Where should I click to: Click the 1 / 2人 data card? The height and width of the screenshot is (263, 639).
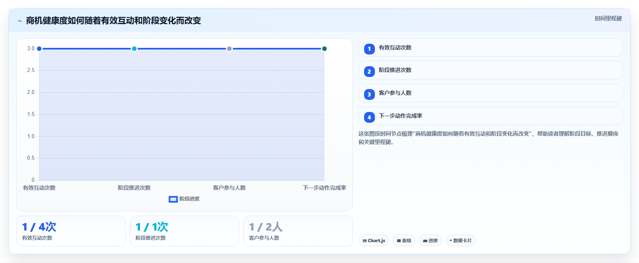tap(298, 231)
